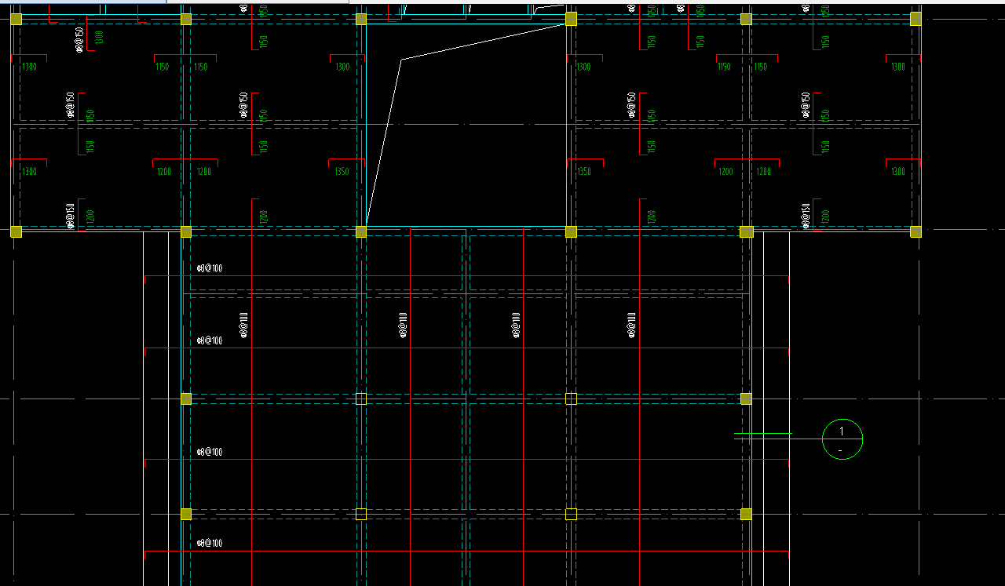Select the 1350 label left of the central opening
The width and height of the screenshot is (1005, 586).
click(x=342, y=172)
